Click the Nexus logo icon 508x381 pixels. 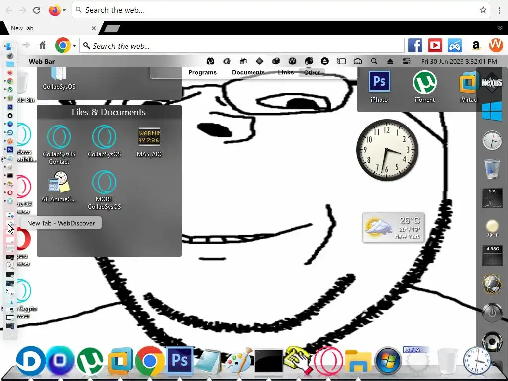pos(492,82)
